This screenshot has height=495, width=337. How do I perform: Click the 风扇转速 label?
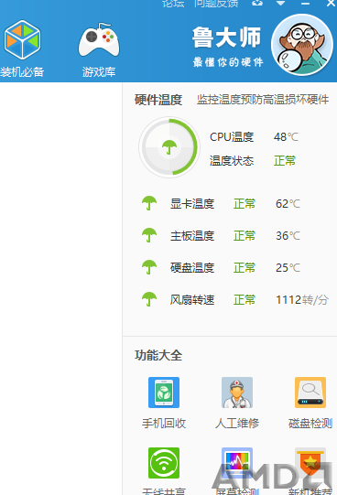[x=192, y=299]
